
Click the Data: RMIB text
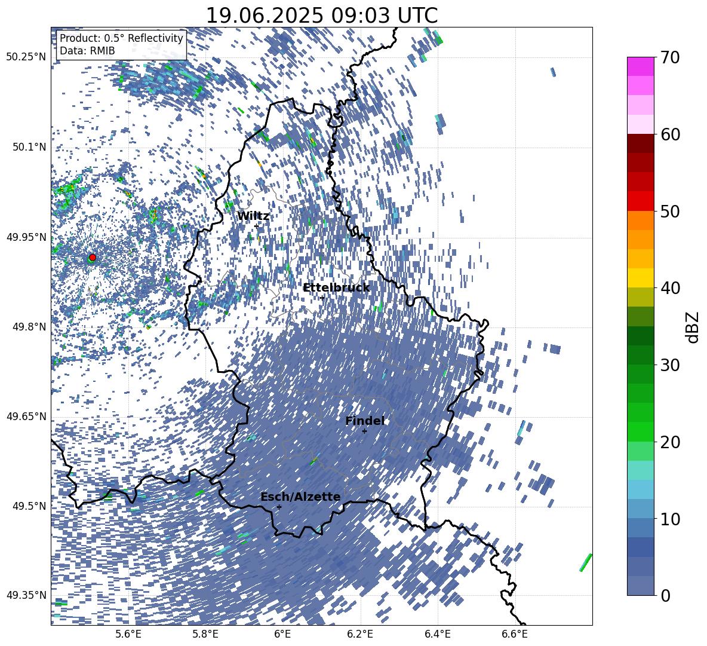coord(87,51)
